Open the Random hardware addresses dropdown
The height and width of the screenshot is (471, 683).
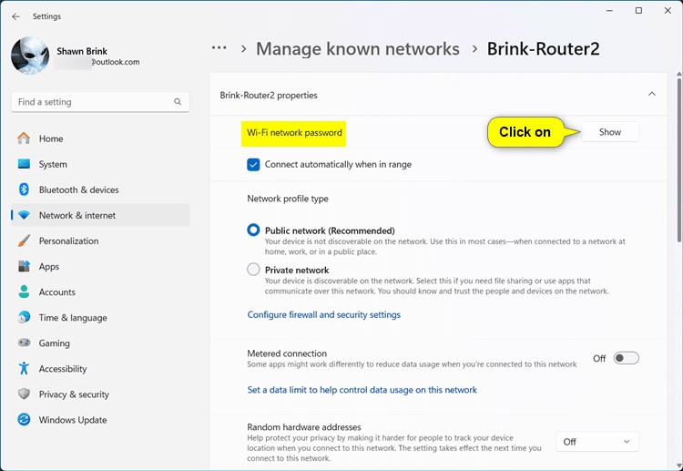click(x=597, y=442)
